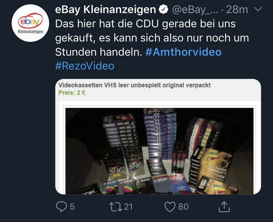Retweet this eBay Kleinanzeigen tweet

pyautogui.click(x=115, y=207)
